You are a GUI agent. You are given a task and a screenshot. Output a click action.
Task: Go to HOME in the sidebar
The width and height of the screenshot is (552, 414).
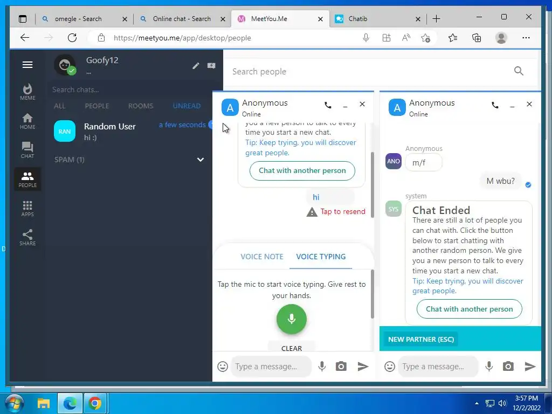[27, 121]
